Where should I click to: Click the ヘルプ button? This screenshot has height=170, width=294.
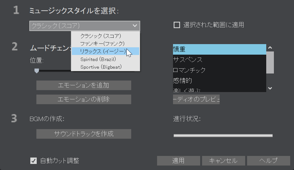268,161
